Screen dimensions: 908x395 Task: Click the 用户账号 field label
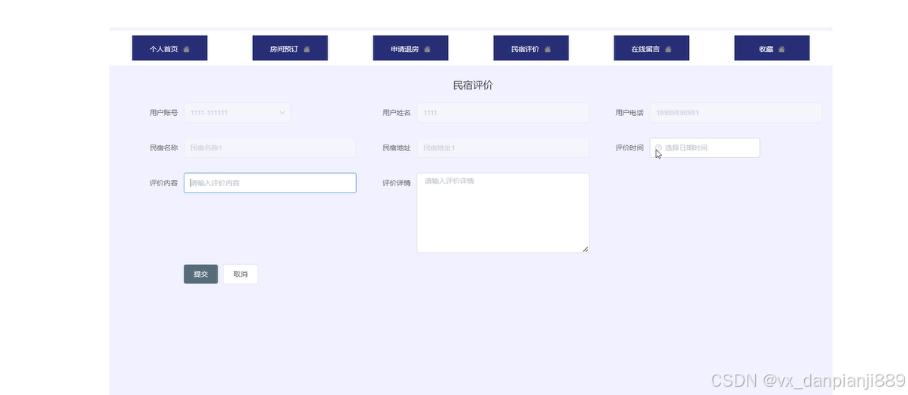click(163, 113)
